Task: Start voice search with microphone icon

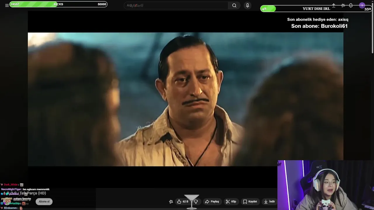Action: click(x=247, y=5)
